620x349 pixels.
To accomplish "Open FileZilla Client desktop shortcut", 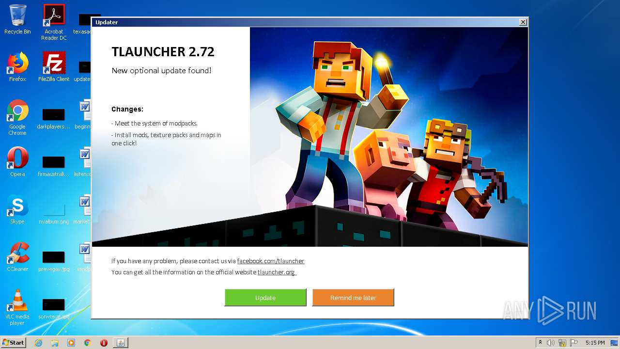I will (x=54, y=67).
